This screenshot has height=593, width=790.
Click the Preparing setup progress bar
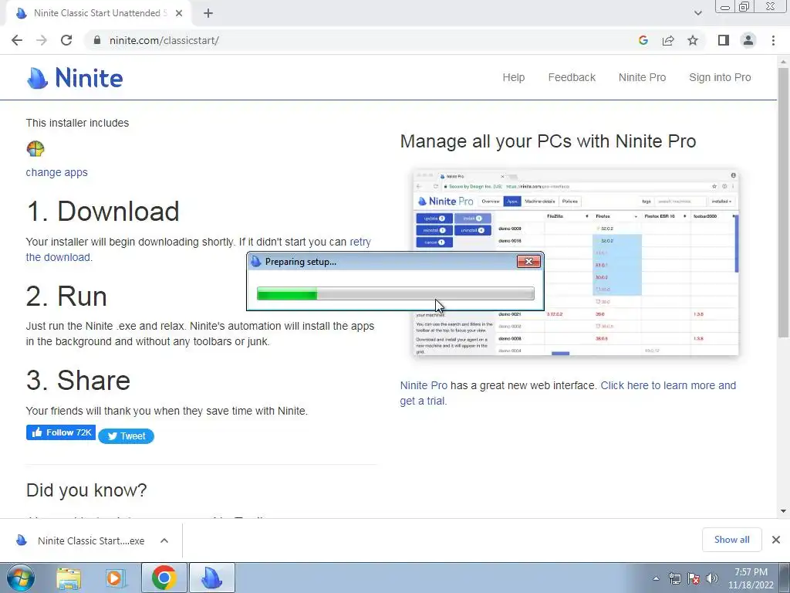[396, 293]
